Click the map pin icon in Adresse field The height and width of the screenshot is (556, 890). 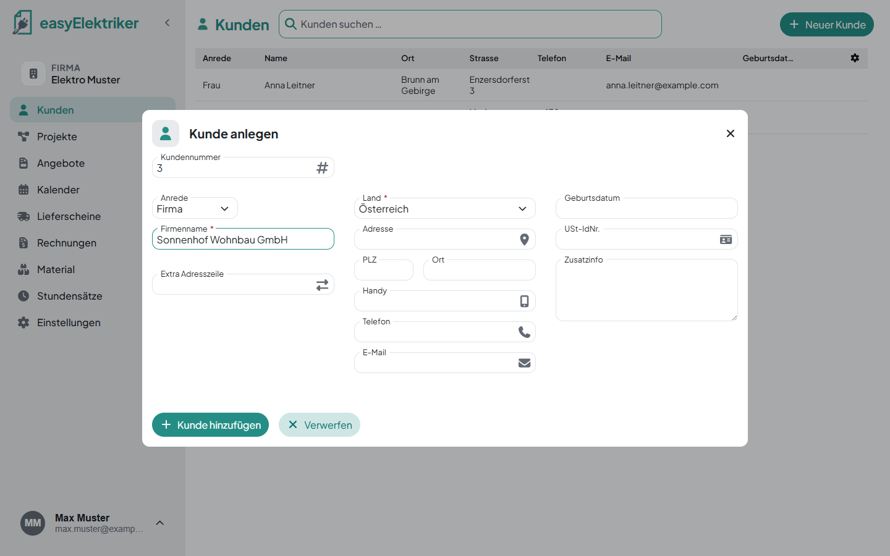coord(524,240)
